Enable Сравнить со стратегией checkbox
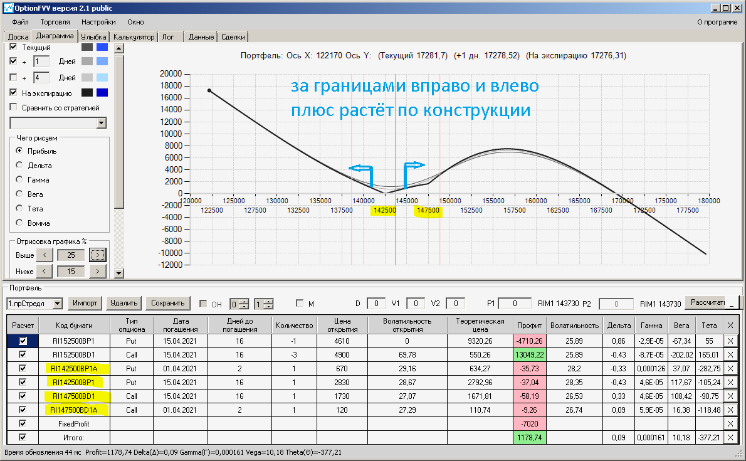 point(13,107)
